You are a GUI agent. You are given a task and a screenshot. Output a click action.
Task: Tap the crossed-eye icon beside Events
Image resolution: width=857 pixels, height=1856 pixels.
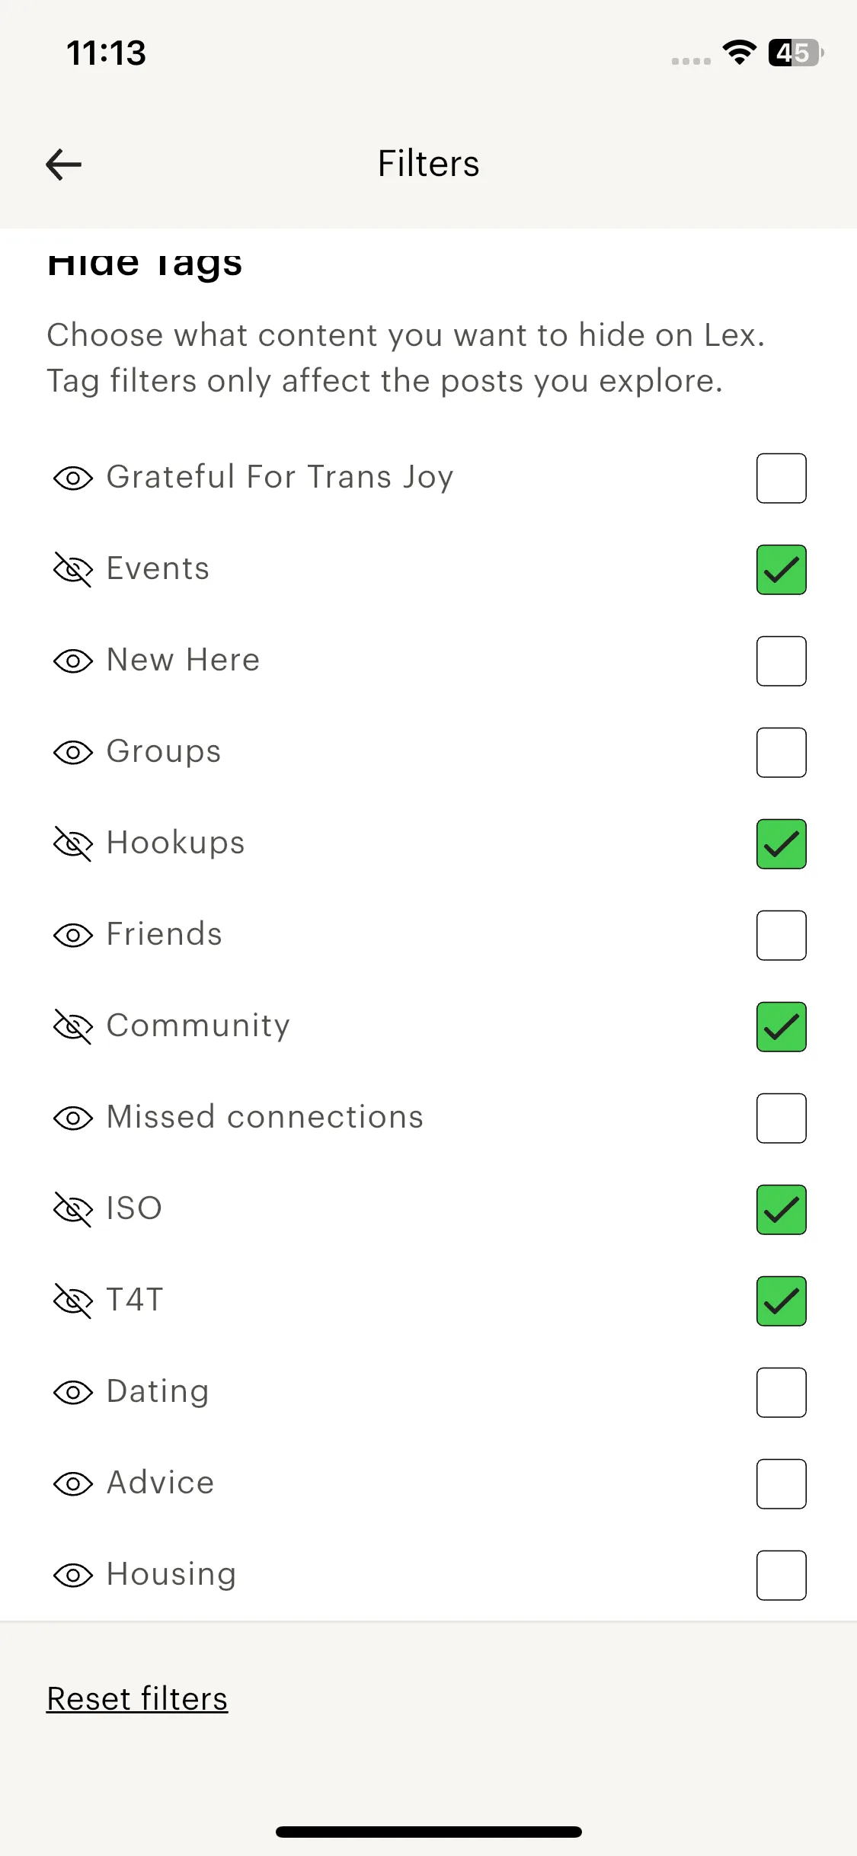(x=73, y=570)
